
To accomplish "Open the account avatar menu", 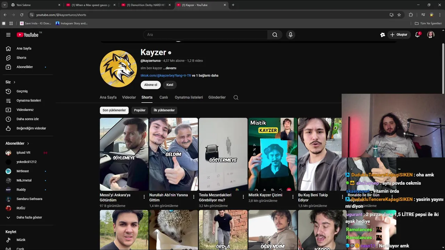I will pyautogui.click(x=431, y=35).
